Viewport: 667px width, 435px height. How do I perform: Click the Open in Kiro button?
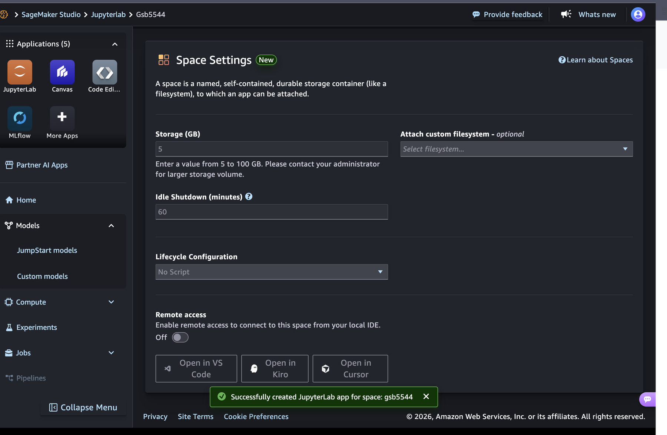275,369
